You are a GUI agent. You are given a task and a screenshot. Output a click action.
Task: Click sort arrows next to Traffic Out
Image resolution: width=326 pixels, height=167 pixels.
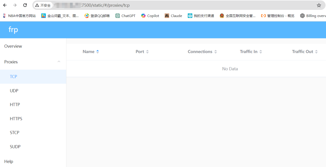(x=316, y=52)
